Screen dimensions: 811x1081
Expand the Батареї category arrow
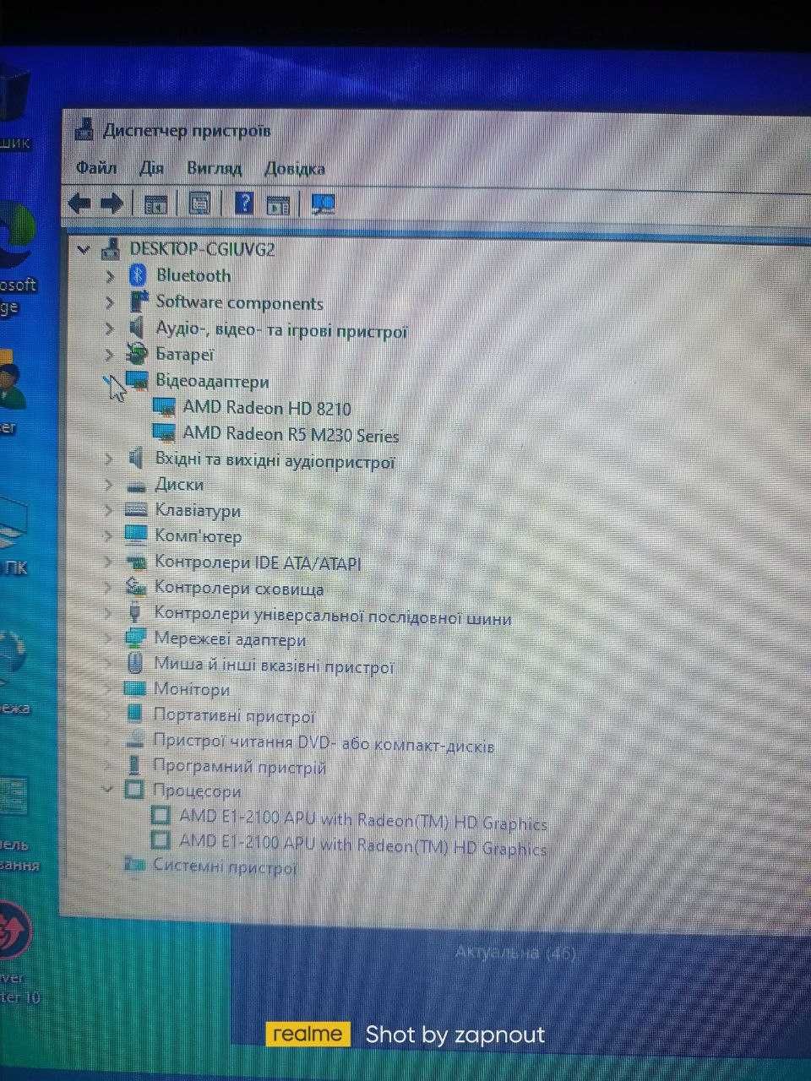click(x=109, y=354)
